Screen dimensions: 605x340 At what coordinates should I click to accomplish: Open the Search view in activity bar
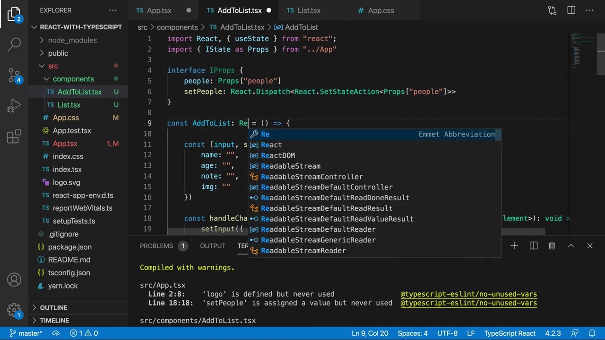tap(14, 44)
